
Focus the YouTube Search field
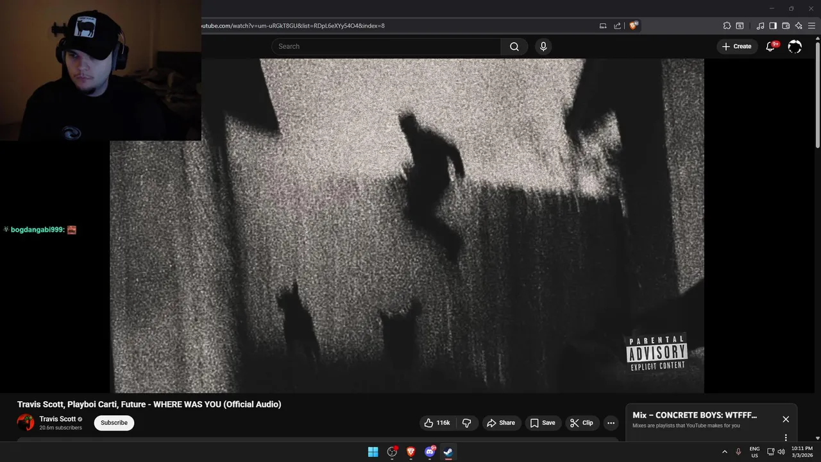tap(386, 46)
